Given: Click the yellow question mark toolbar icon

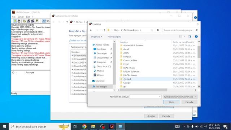Looking at the screenshot, I should 37,21.
